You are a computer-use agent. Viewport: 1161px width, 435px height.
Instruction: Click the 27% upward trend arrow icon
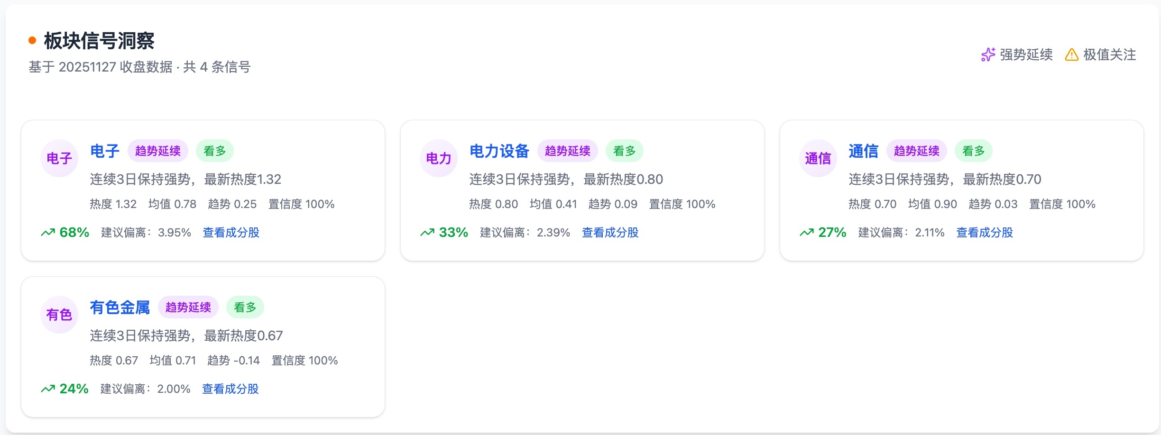click(807, 233)
